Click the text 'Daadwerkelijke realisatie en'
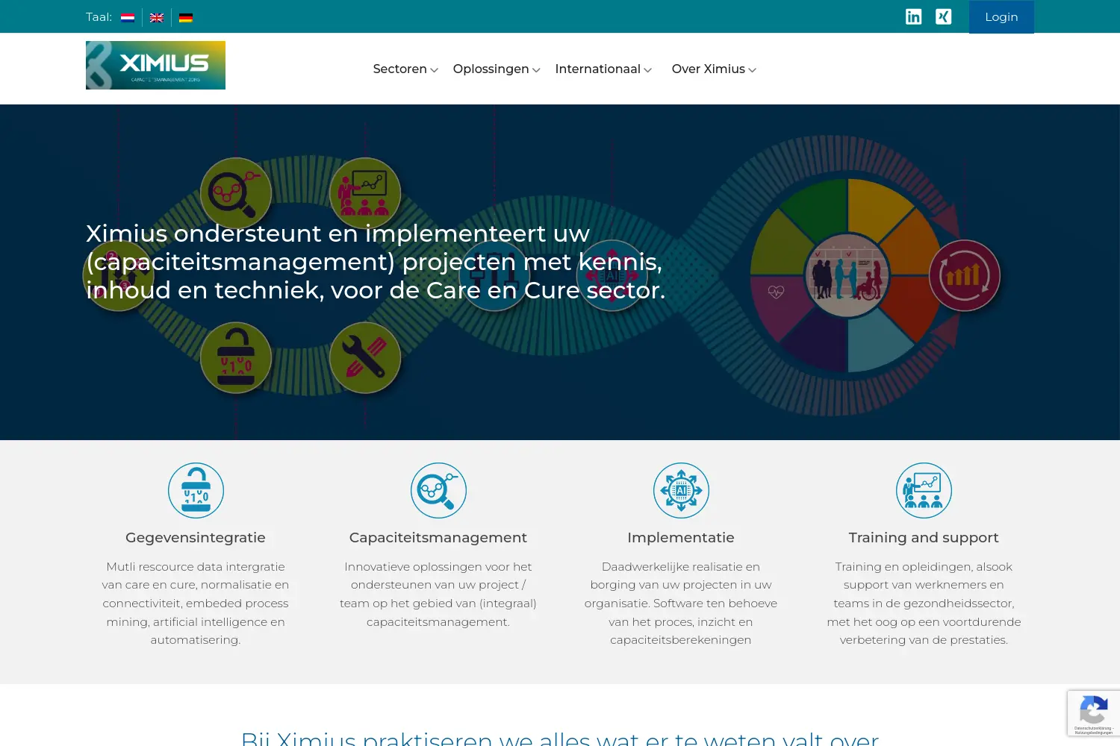This screenshot has height=746, width=1120. tap(681, 566)
